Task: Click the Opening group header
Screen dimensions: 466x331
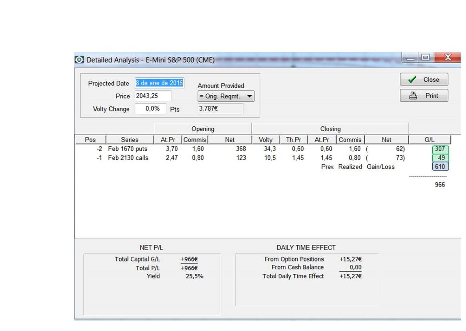Action: pos(203,129)
